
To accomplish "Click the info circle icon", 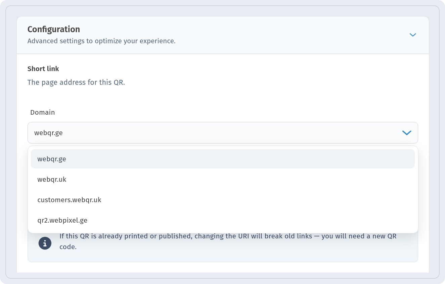I will (45, 243).
